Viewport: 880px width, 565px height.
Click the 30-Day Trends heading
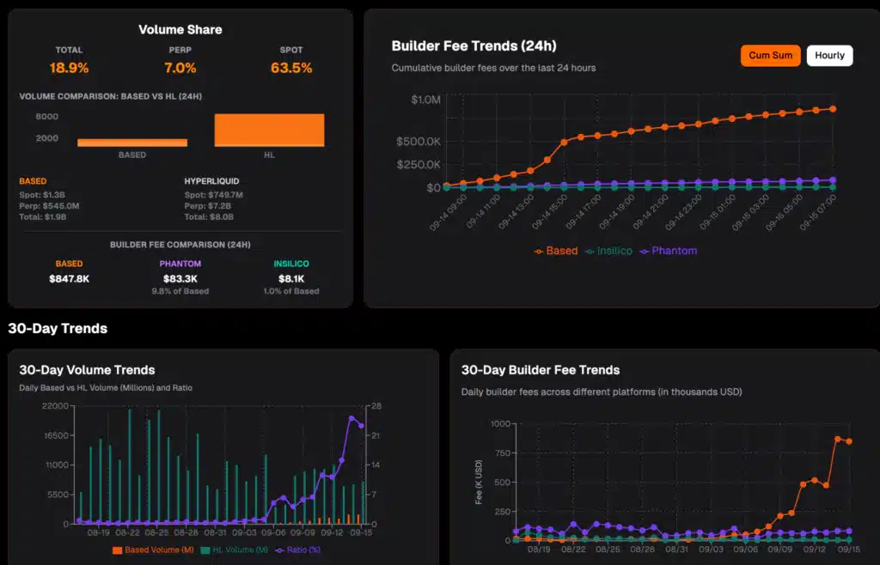(x=57, y=328)
